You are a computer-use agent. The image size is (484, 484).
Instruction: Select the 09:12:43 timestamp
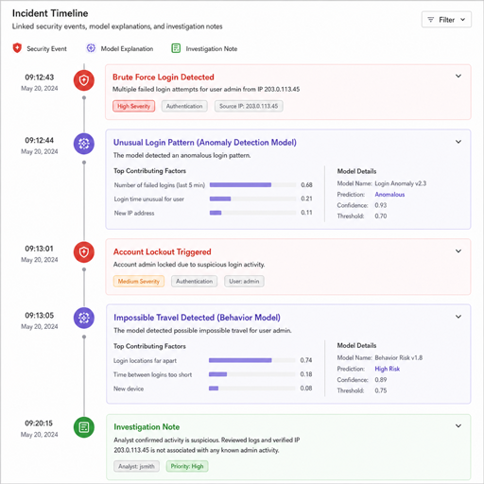tap(40, 78)
